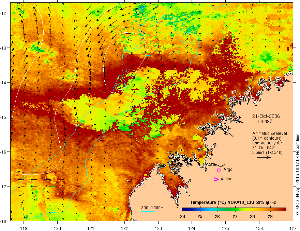Click longitude axis label 120

pyautogui.click(x=57, y=229)
